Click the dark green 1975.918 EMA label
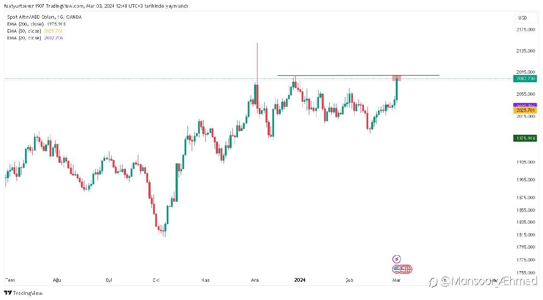This screenshot has height=300, width=543. point(525,138)
